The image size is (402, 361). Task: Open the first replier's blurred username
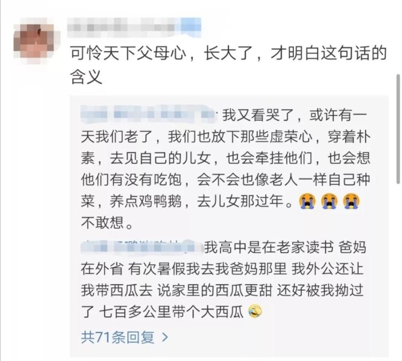[x=149, y=114]
